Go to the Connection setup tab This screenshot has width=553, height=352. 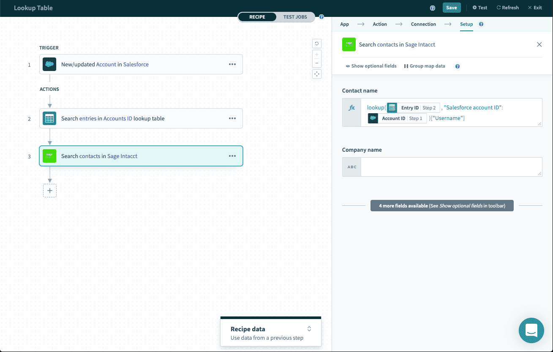(x=423, y=24)
